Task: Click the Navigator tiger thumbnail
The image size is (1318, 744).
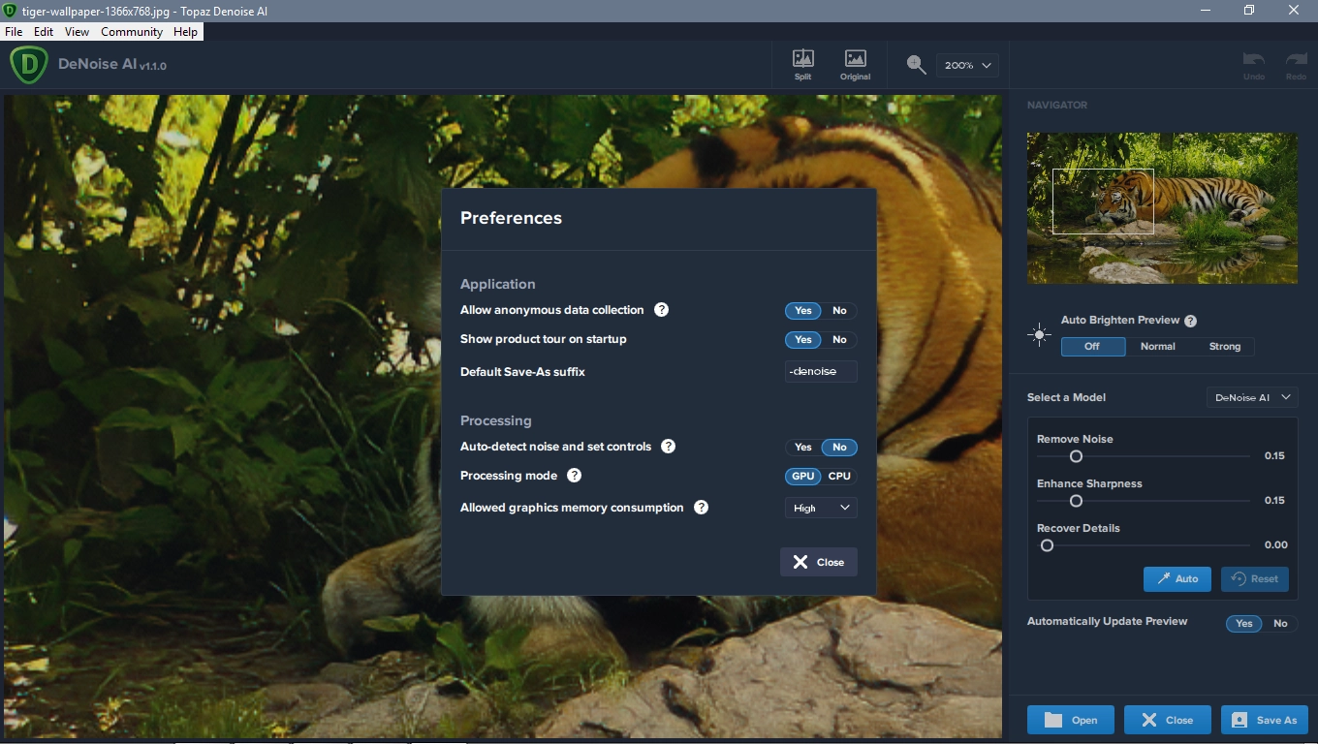Action: click(x=1162, y=208)
